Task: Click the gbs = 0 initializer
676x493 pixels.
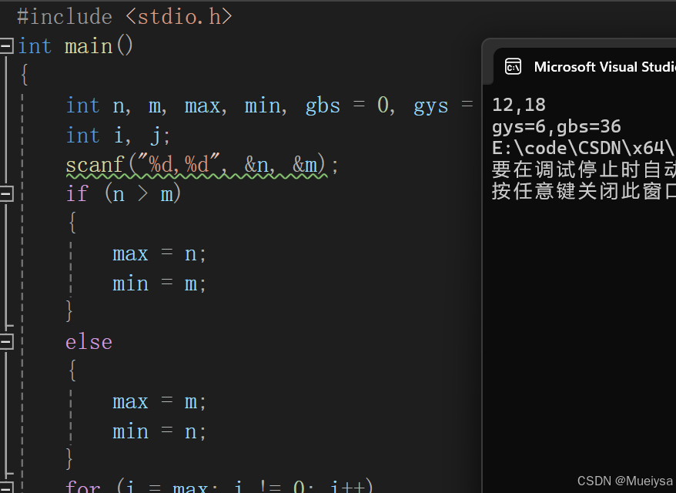Action: coord(349,105)
